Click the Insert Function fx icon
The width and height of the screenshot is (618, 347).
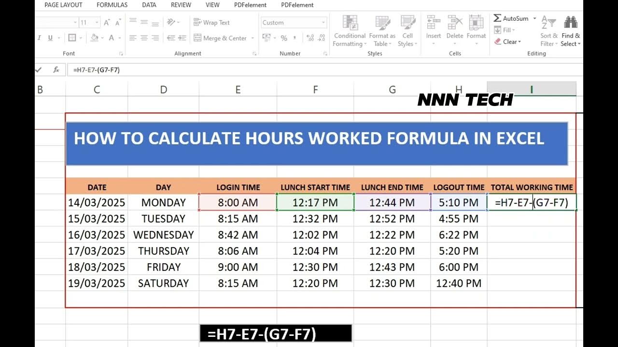pos(56,70)
